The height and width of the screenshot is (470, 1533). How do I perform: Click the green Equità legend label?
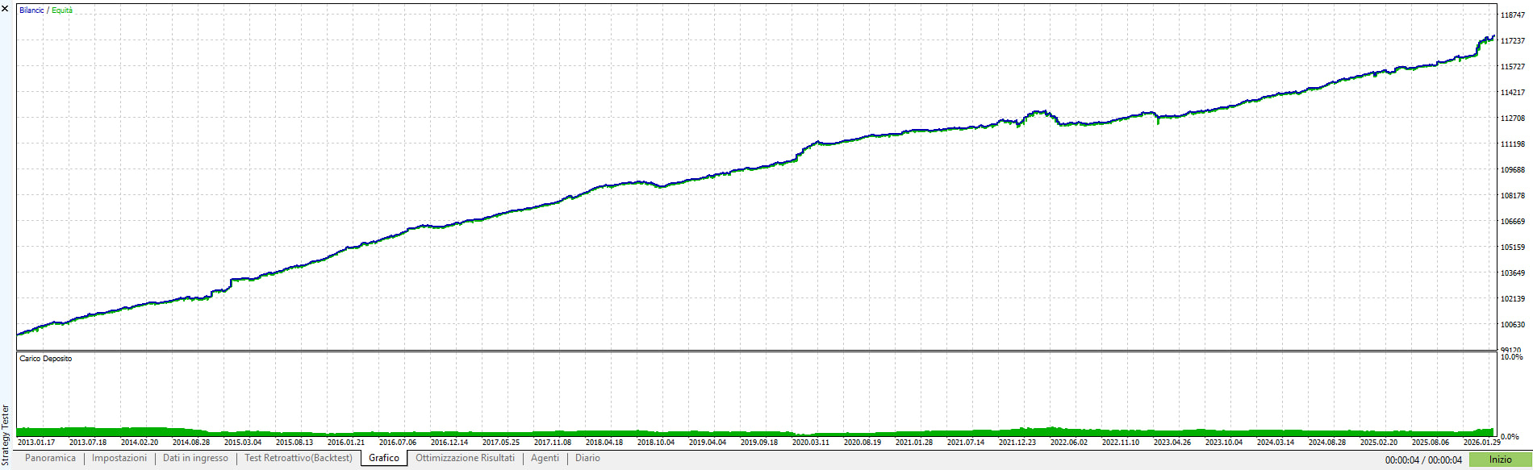point(62,10)
